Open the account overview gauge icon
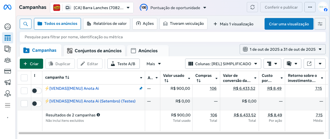 (x=8, y=27)
